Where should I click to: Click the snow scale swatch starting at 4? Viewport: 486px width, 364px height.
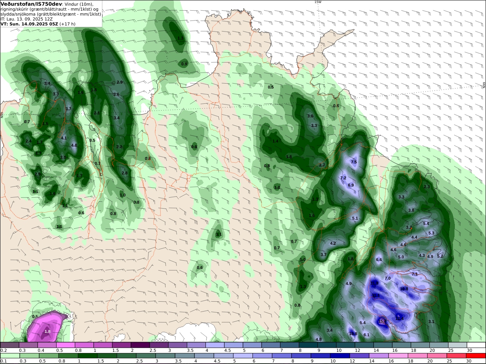pyautogui.click(x=215, y=345)
